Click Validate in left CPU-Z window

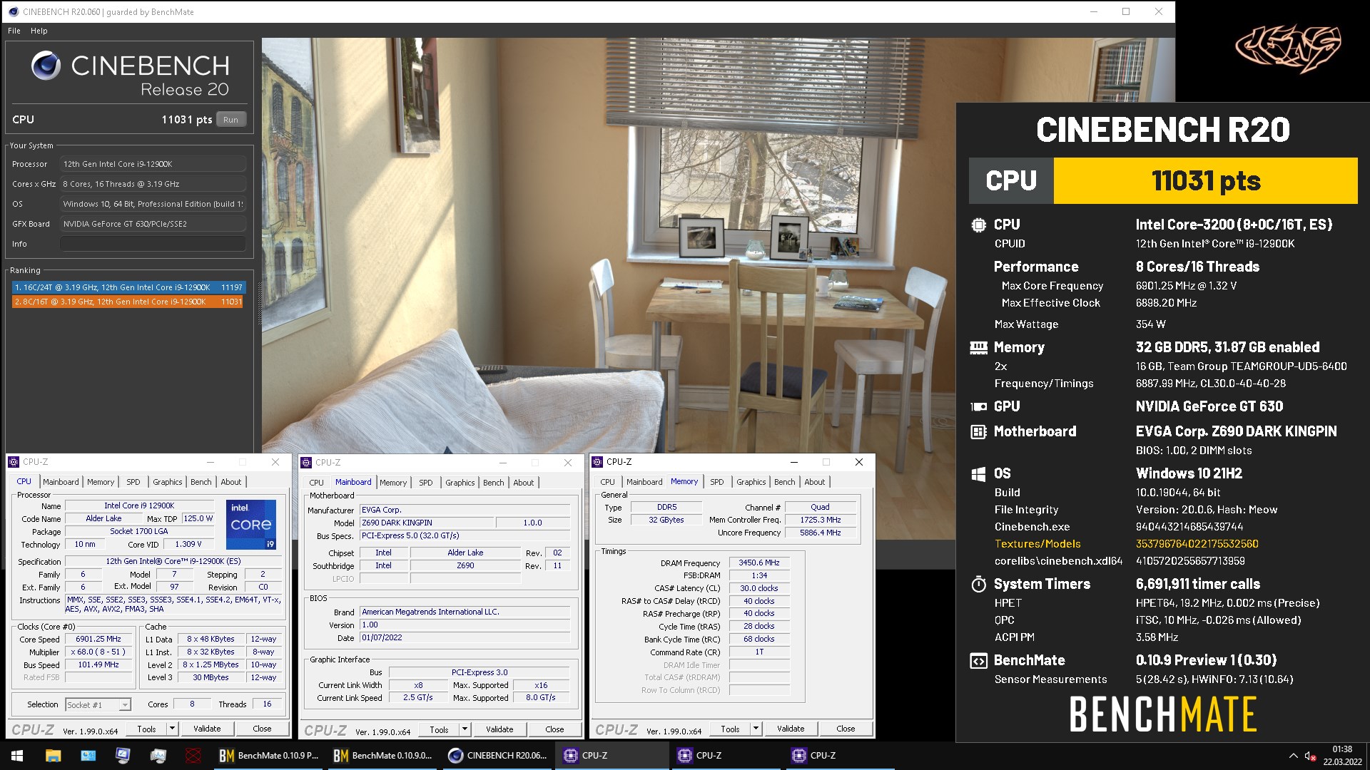pyautogui.click(x=207, y=729)
